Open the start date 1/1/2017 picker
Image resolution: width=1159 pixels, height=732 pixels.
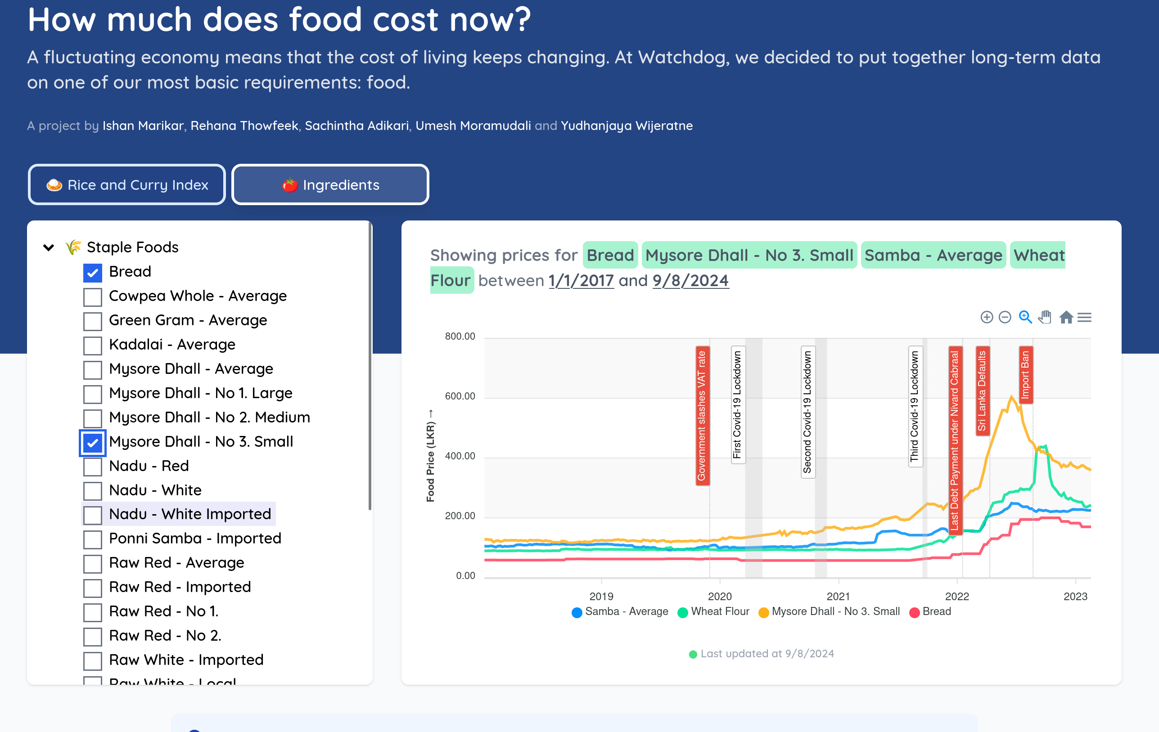[581, 281]
